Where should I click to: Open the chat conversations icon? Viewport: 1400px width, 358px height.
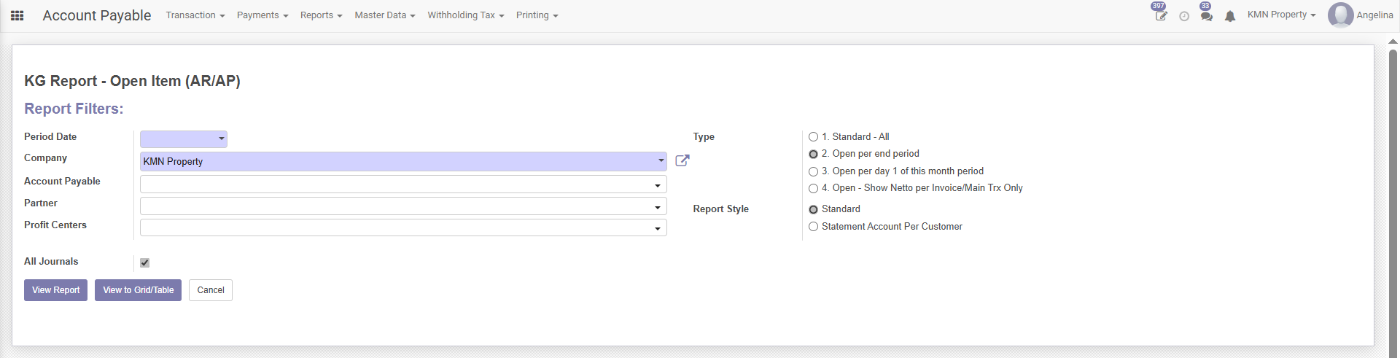[1207, 16]
